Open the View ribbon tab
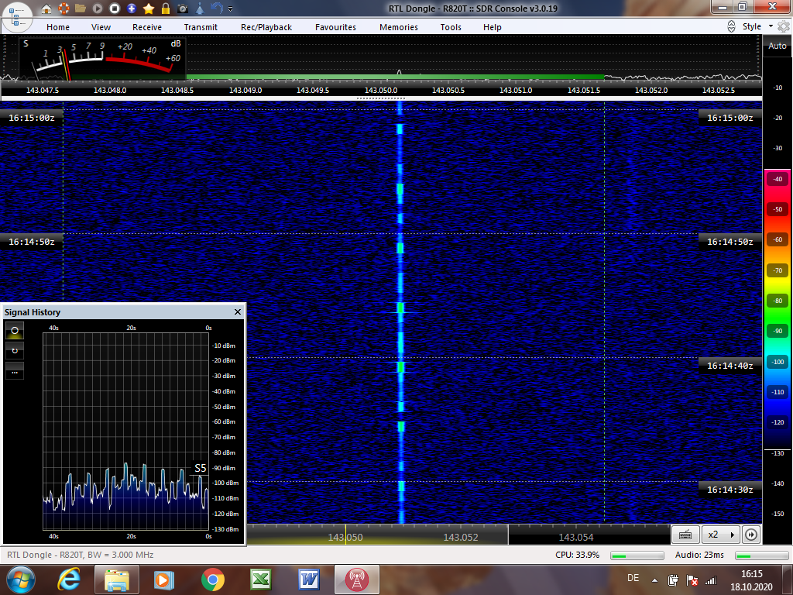Image resolution: width=793 pixels, height=595 pixels. pyautogui.click(x=101, y=27)
